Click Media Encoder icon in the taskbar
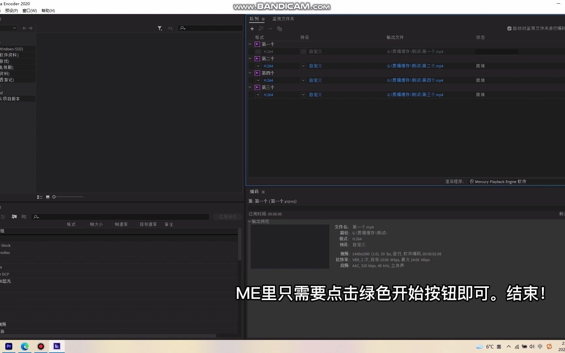Viewport: 565px width, 353px height. point(57,346)
